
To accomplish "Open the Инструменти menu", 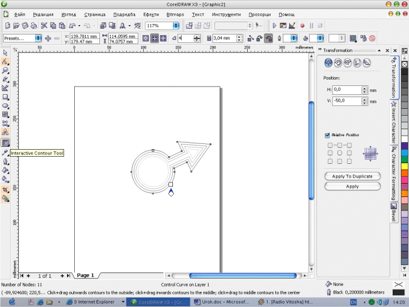I will point(226,15).
